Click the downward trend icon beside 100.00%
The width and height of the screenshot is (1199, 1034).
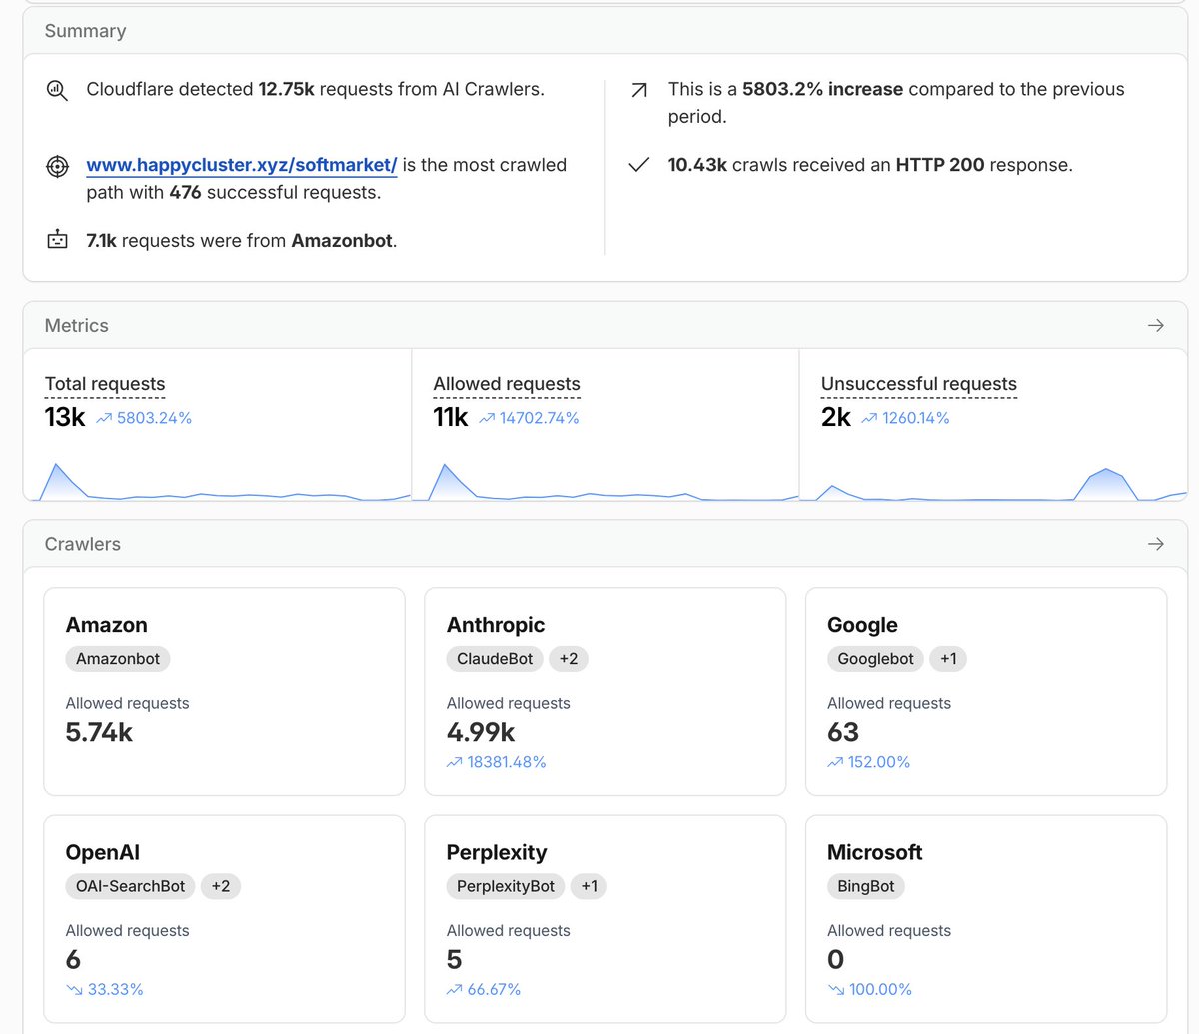pyautogui.click(x=835, y=990)
